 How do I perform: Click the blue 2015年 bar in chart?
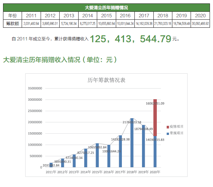pos(97,155)
